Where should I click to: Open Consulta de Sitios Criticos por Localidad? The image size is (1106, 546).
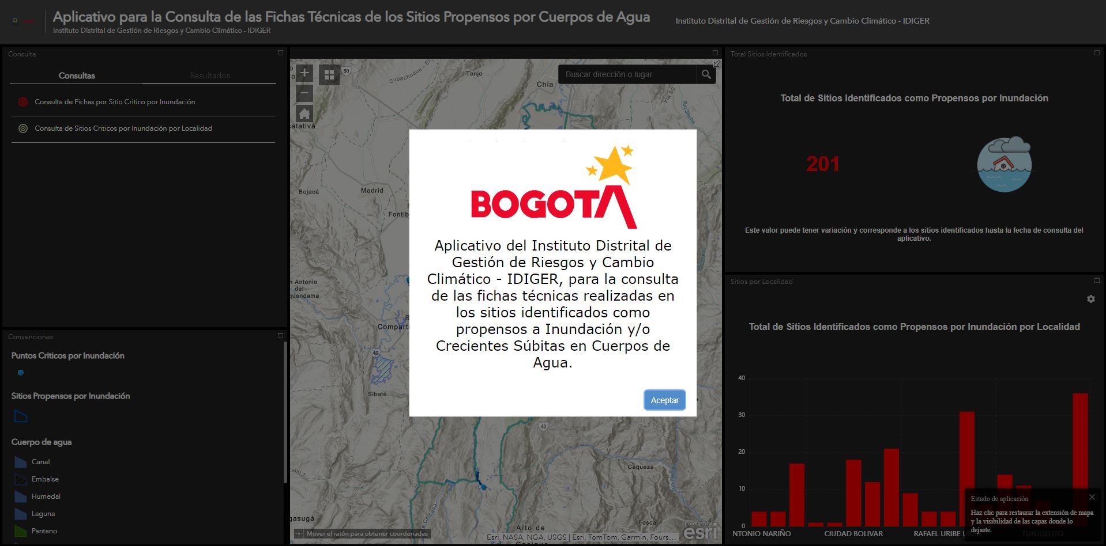[x=143, y=128]
